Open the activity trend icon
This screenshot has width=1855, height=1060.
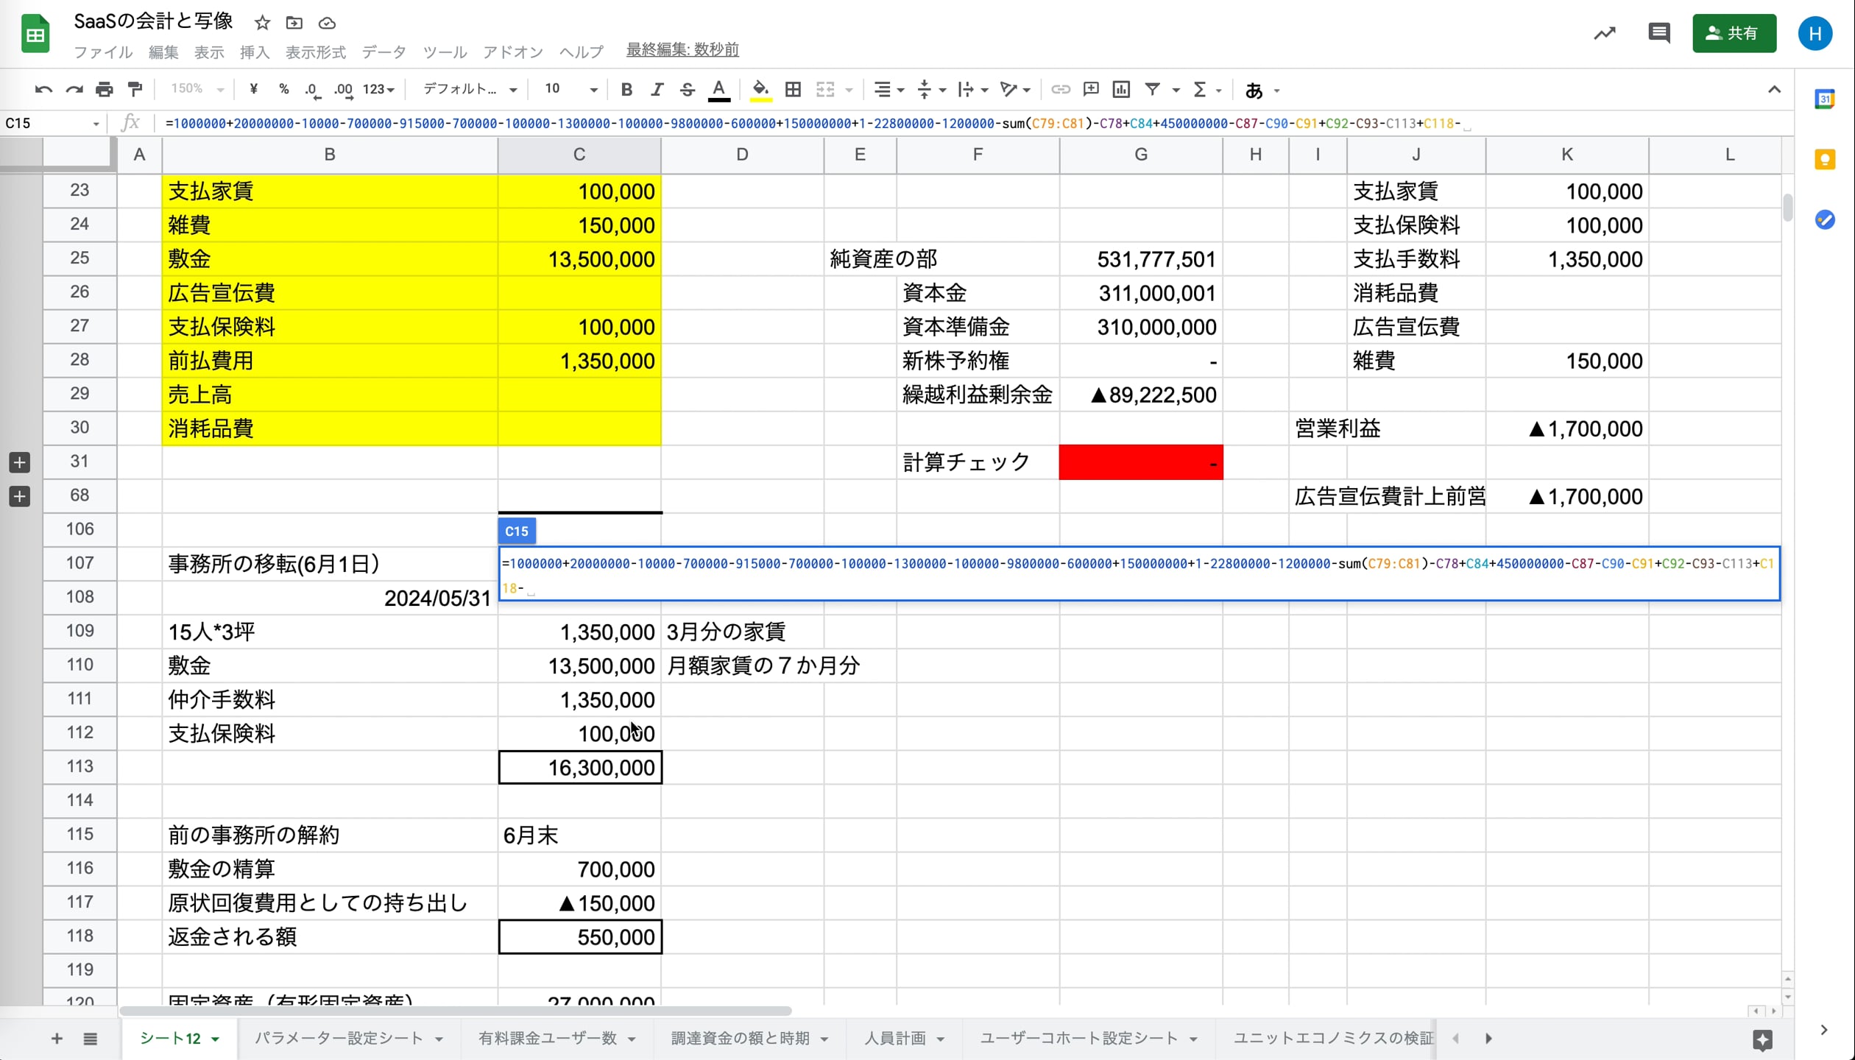[x=1605, y=33]
